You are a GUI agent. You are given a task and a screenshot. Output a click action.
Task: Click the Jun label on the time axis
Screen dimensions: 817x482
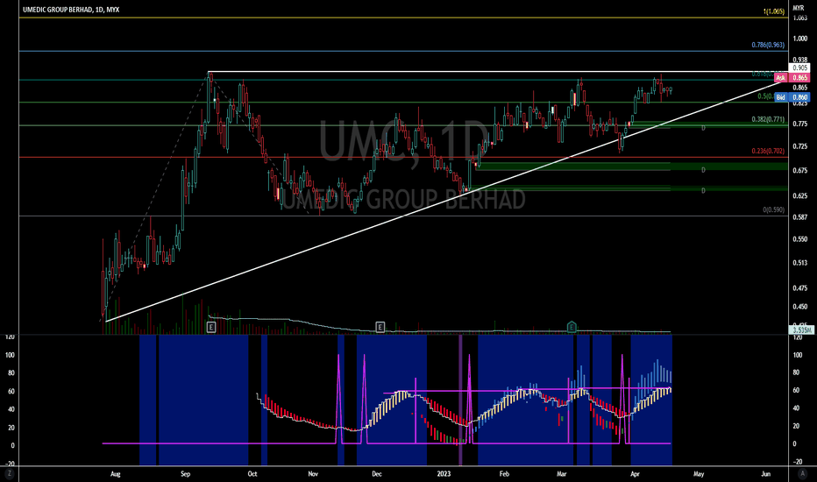(x=765, y=473)
